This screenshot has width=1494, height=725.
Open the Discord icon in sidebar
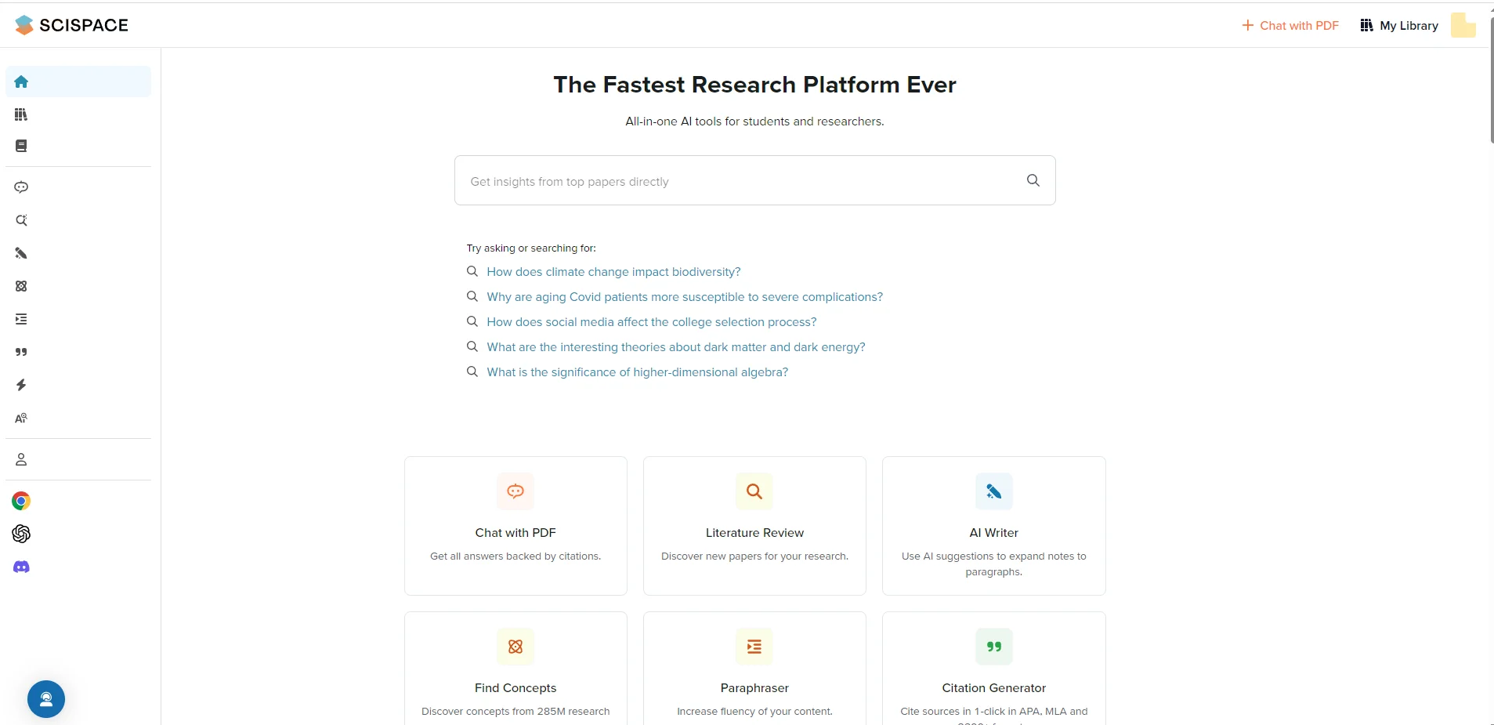(x=21, y=567)
